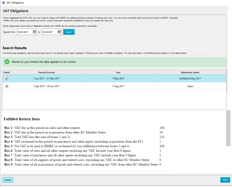Focus the 'to' date input field
Image resolution: width=232 pixels, height=187 pixels.
click(49, 32)
